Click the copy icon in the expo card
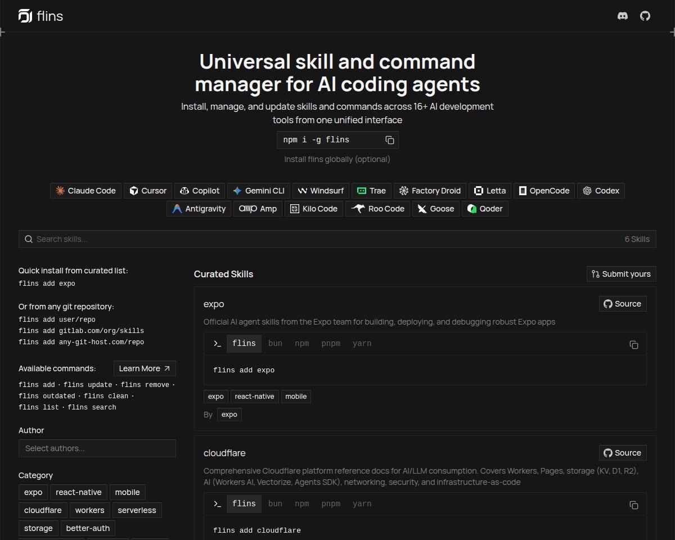 click(634, 344)
